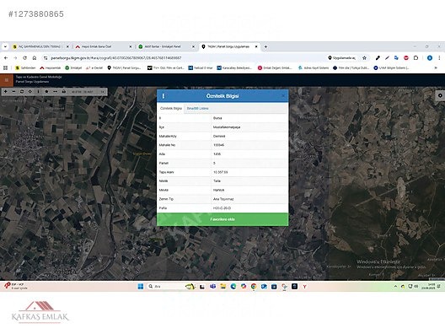Screen dimensions: 445x334
Task: Click the Uygulamada aç button
Action: click(x=342, y=58)
